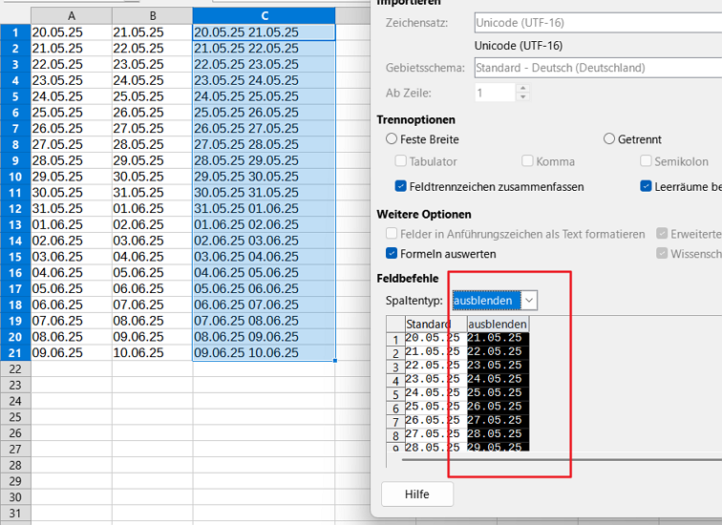The image size is (722, 525).
Task: Select the Feste Breite radio button
Action: click(x=392, y=139)
